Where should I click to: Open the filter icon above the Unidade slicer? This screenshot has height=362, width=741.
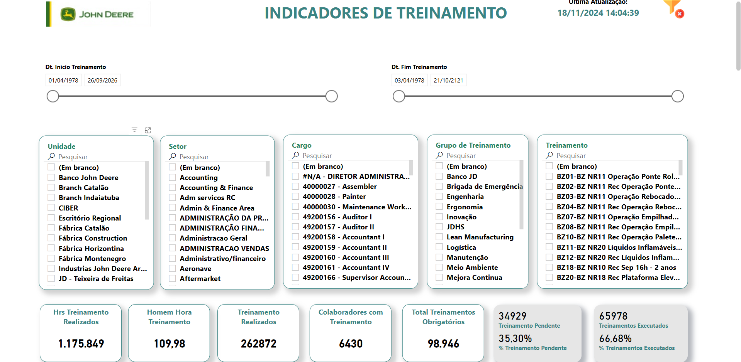click(x=134, y=130)
